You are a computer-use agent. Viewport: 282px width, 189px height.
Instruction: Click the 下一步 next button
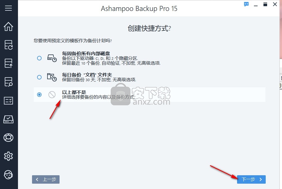[x=251, y=179]
